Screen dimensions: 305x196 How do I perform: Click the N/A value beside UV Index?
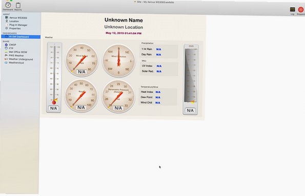pos(159,66)
